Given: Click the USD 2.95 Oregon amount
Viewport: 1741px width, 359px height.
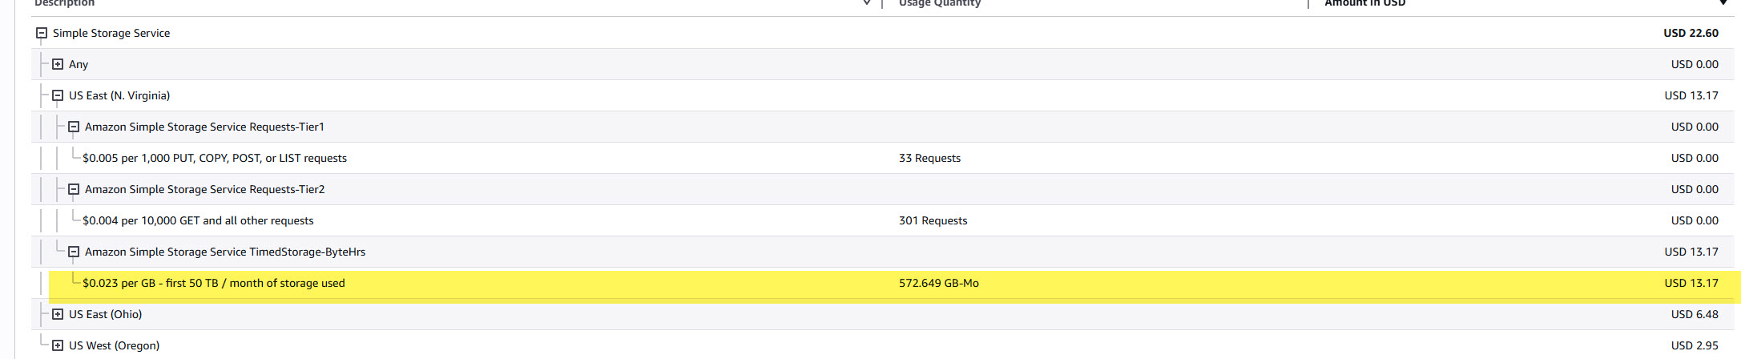Looking at the screenshot, I should 1695,345.
